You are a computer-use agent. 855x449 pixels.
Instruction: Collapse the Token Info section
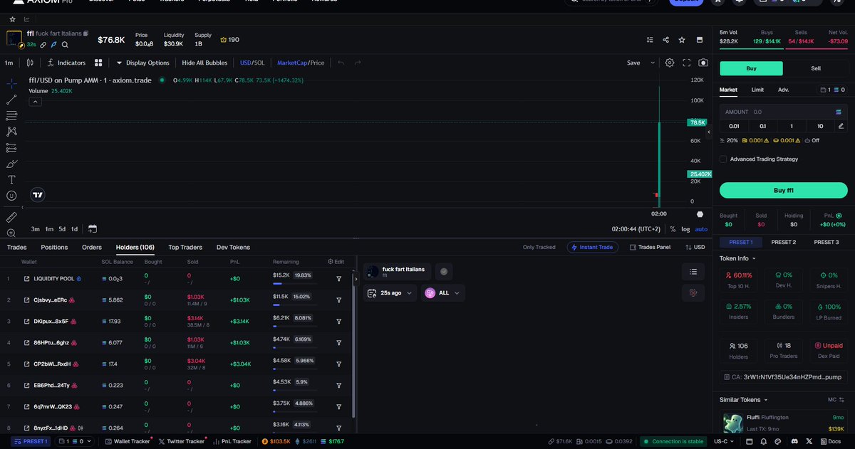coord(738,258)
